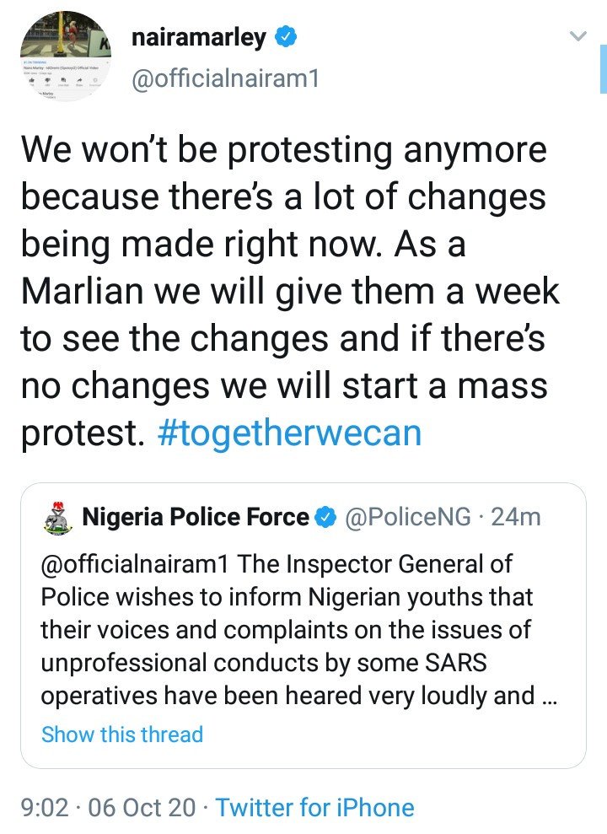607x834 pixels.
Task: Open the #togetherwecan hashtag
Action: point(290,433)
